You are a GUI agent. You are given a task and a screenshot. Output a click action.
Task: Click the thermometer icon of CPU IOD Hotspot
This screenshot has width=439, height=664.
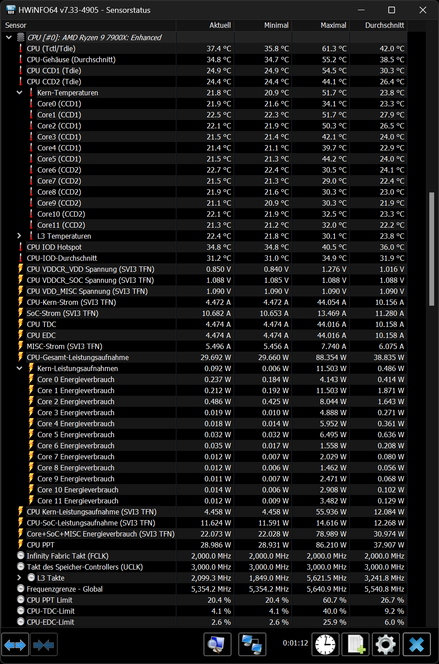coord(20,247)
